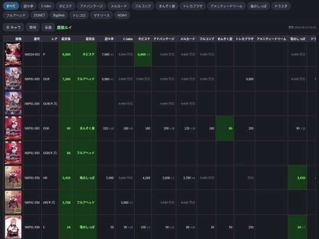Click the まんぞく屋 column header

(x=224, y=38)
